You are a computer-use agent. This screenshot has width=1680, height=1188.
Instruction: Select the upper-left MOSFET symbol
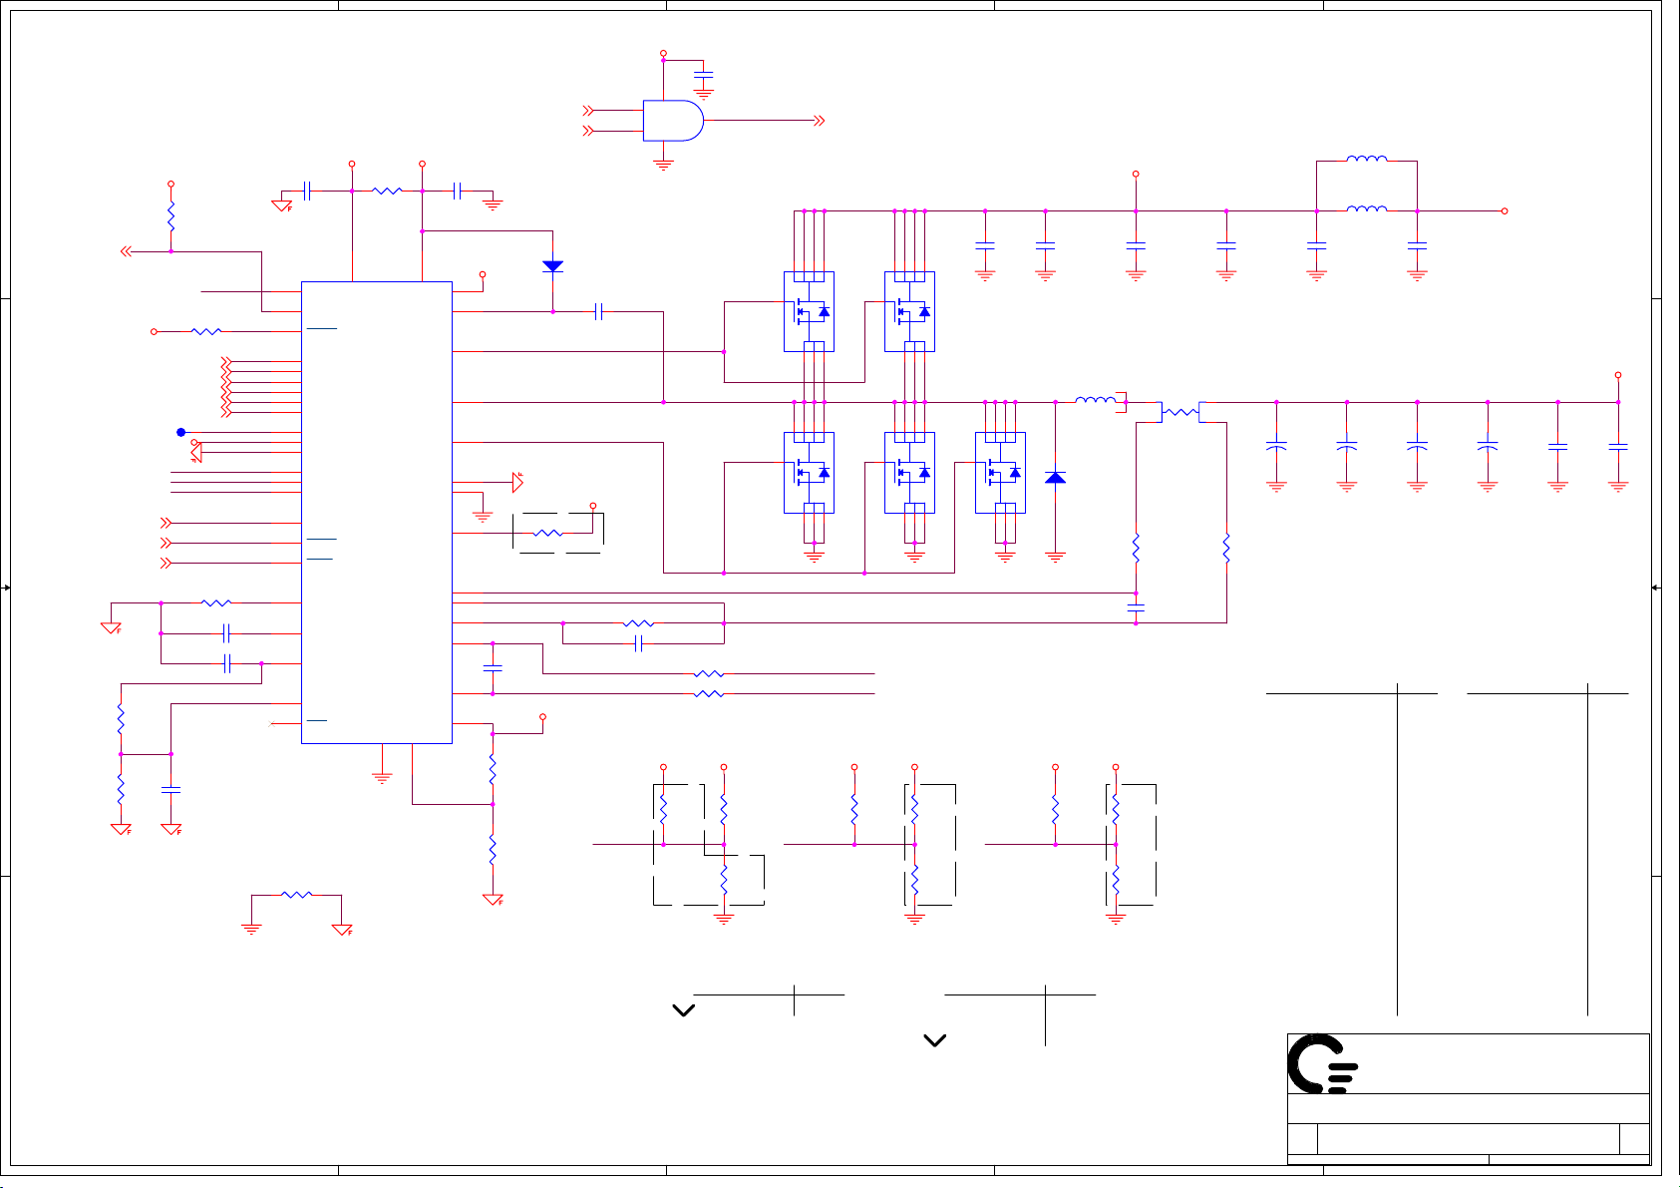(x=809, y=312)
